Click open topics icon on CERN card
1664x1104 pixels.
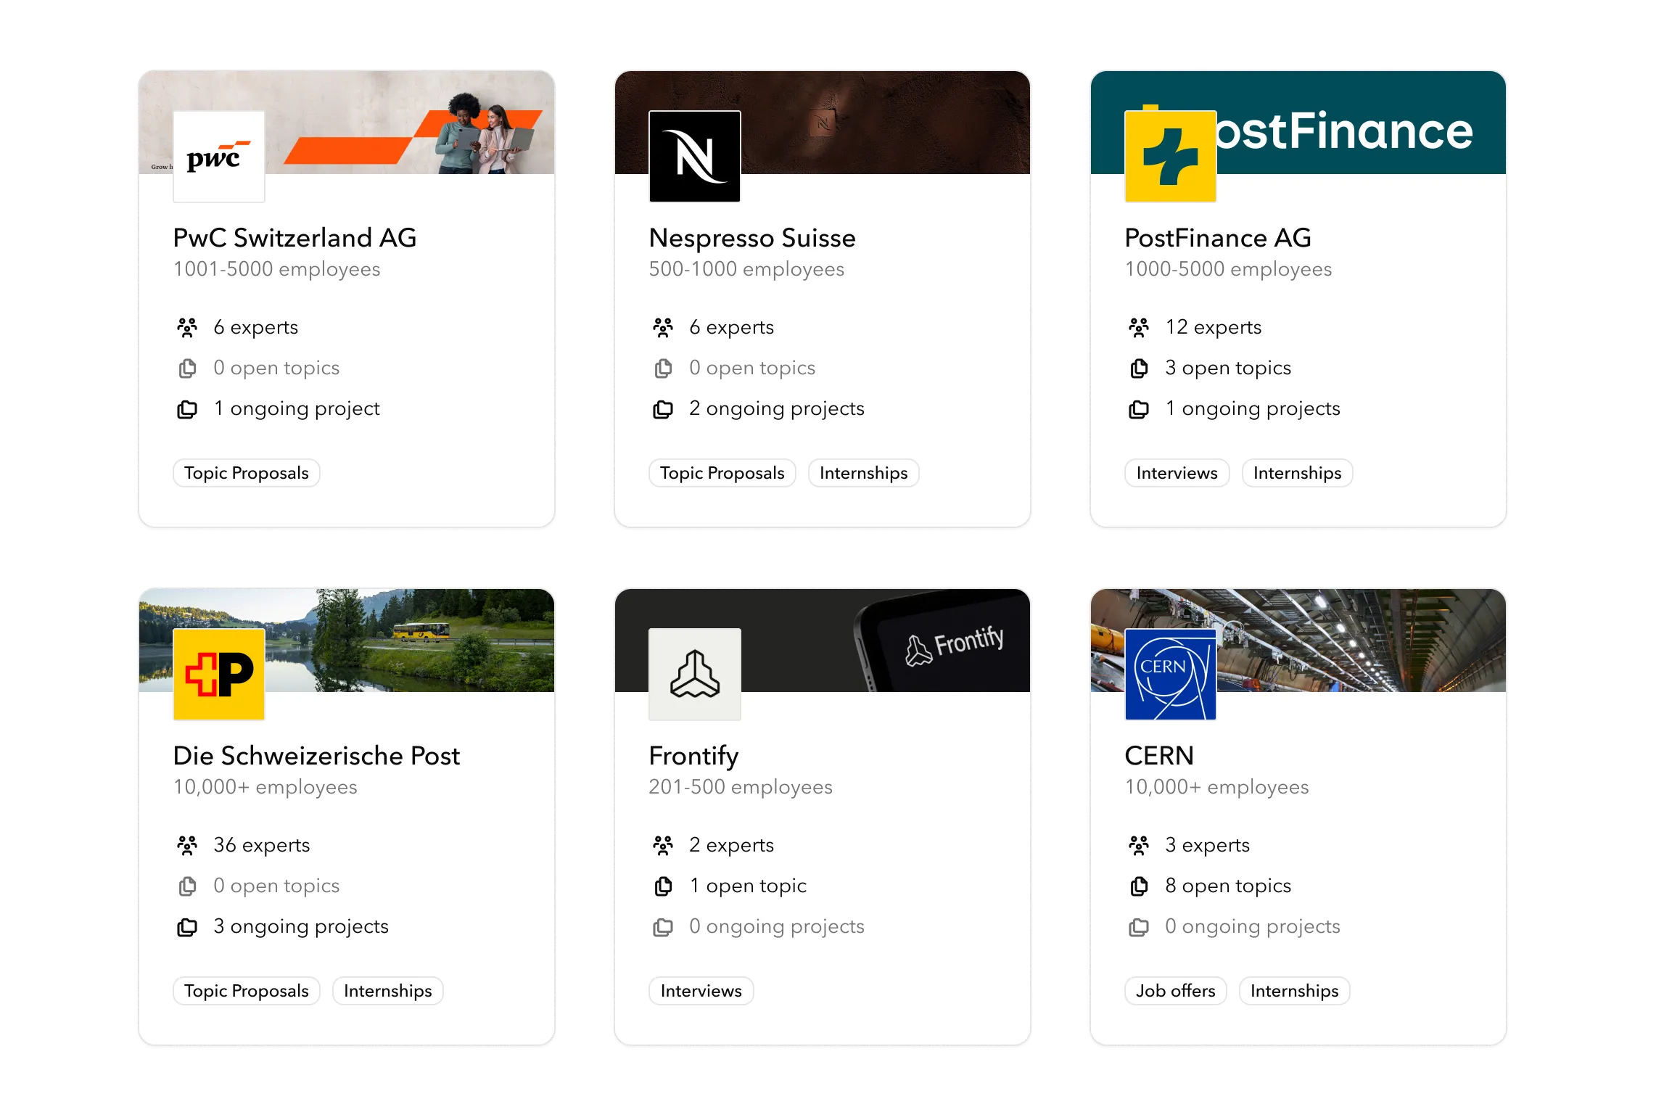click(x=1139, y=886)
